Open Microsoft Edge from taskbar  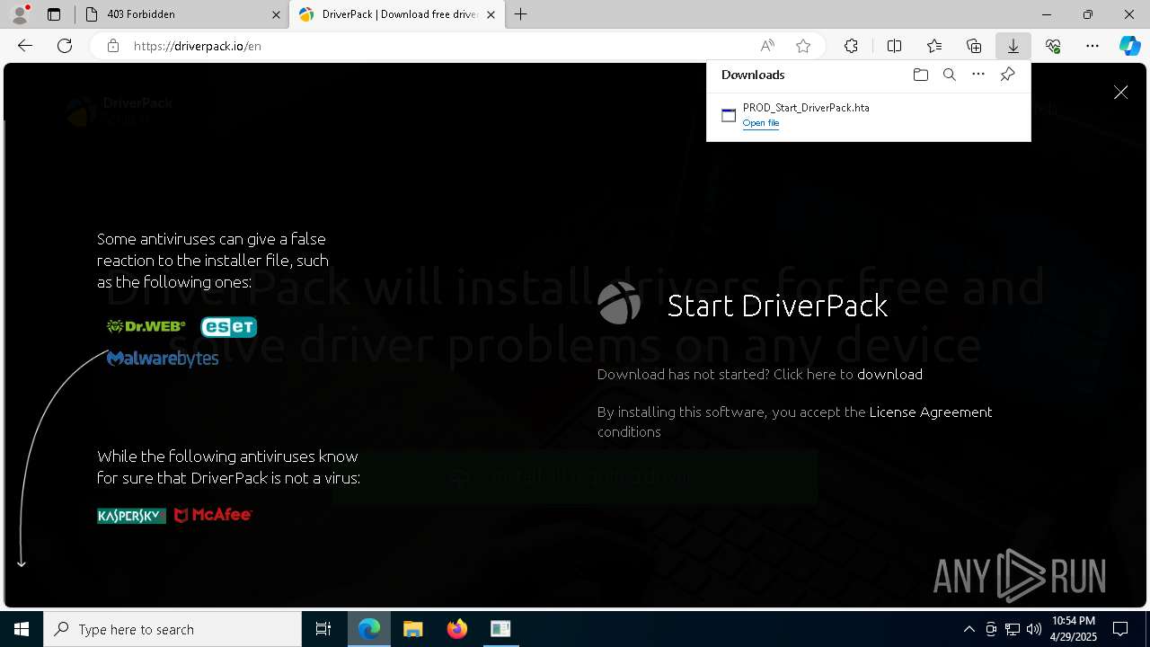coord(369,629)
